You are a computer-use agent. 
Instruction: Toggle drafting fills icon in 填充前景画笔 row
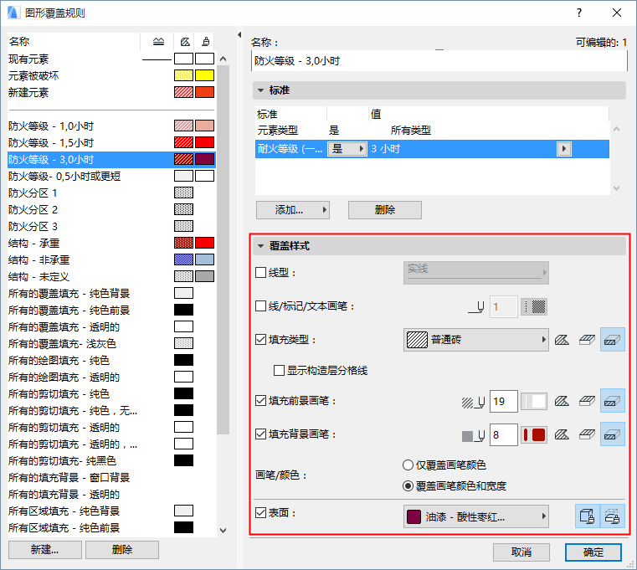pyautogui.click(x=562, y=402)
